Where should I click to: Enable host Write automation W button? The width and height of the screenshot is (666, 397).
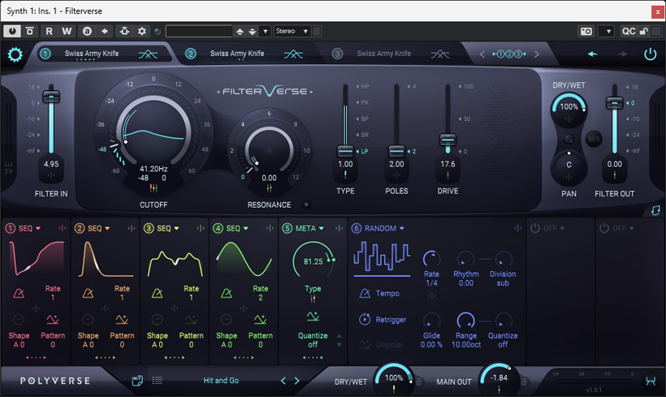tap(67, 31)
